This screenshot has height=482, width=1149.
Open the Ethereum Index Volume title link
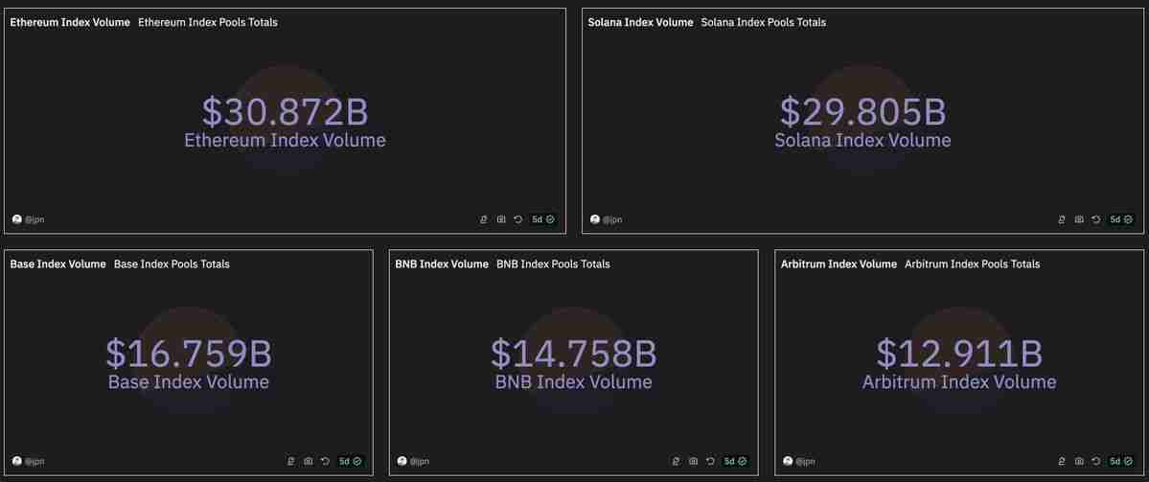(70, 22)
